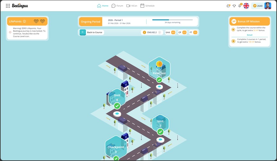Open the trophy achievements icon
This screenshot has width=277, height=161.
pos(234,6)
